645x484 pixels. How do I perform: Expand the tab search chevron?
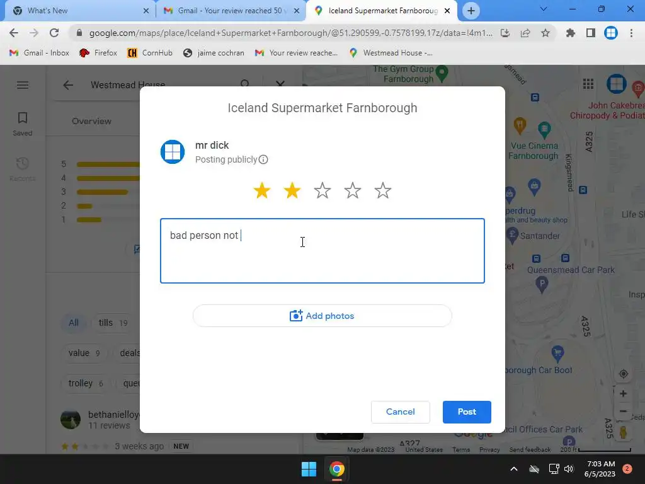click(544, 9)
